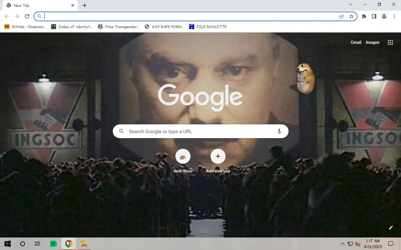The height and width of the screenshot is (250, 401).
Task: Click the browser back arrow
Action: click(x=7, y=16)
